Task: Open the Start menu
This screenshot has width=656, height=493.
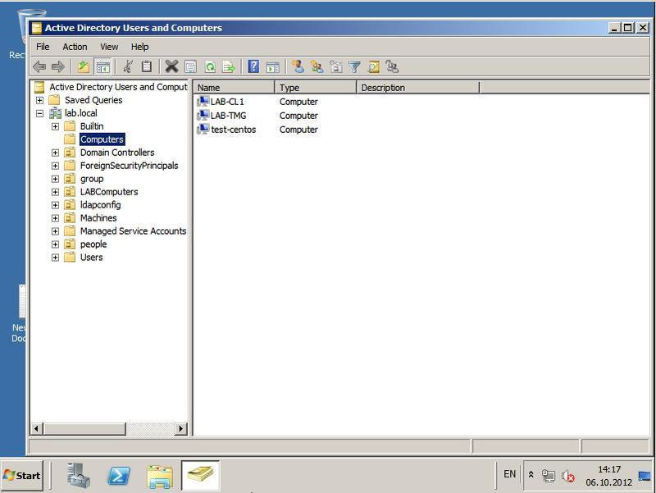Action: coord(22,475)
